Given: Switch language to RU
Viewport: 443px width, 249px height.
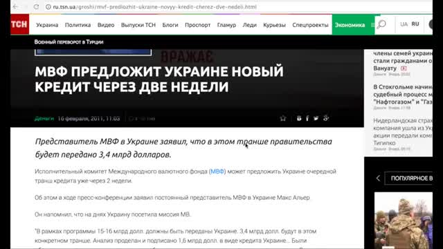Looking at the screenshot, I should pos(415,24).
